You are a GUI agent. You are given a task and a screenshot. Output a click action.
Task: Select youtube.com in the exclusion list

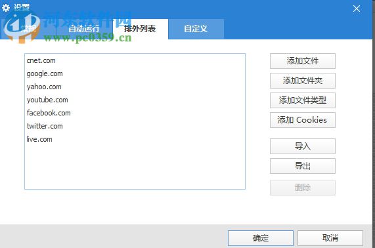[x=135, y=100]
